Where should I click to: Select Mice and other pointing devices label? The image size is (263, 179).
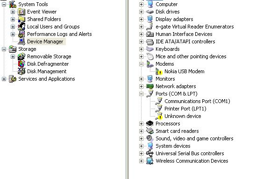coord(191,56)
